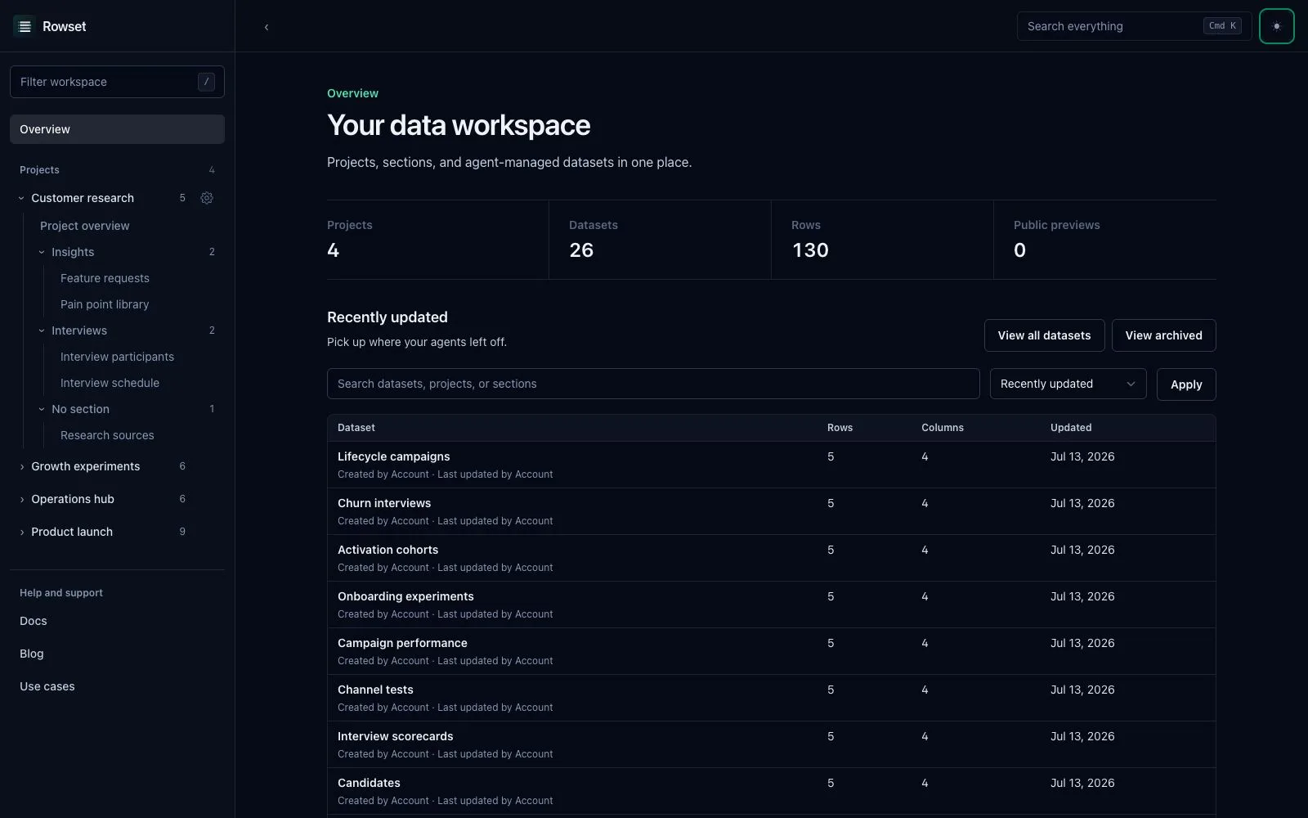
Task: Click the Projects heading in sidebar
Action: 39,170
